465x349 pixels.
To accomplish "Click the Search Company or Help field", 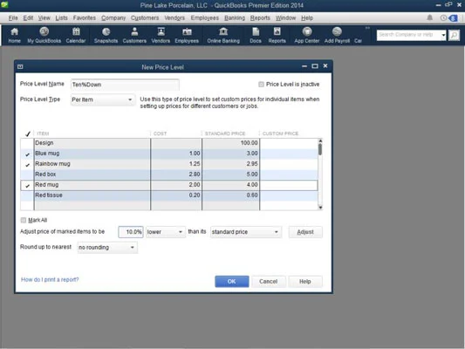I will [408, 35].
